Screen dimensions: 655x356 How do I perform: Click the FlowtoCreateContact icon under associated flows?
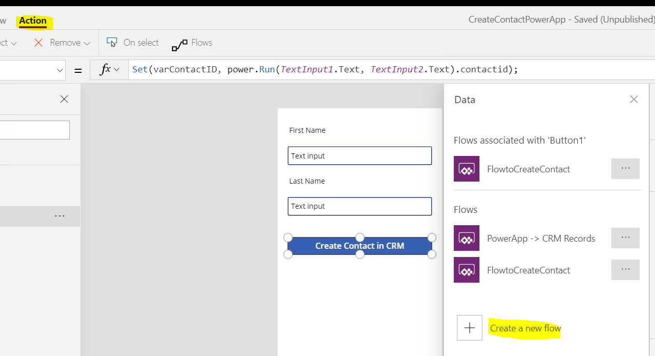[466, 169]
